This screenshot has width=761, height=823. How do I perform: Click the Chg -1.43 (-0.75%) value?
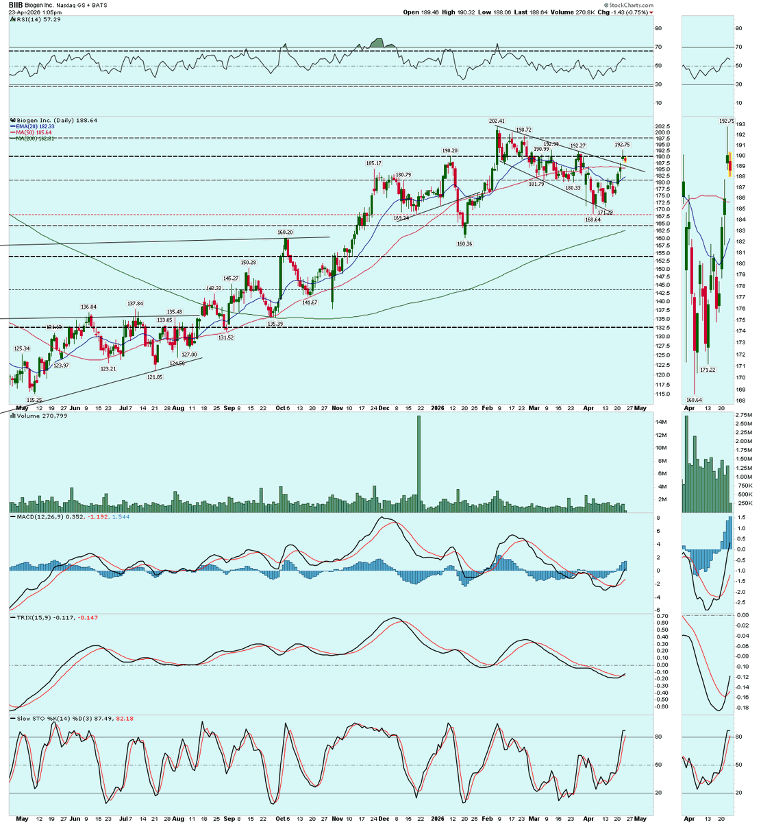[628, 12]
